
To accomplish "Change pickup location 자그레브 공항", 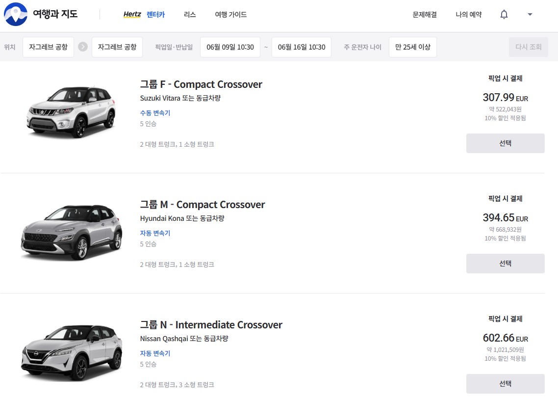I will [x=48, y=47].
